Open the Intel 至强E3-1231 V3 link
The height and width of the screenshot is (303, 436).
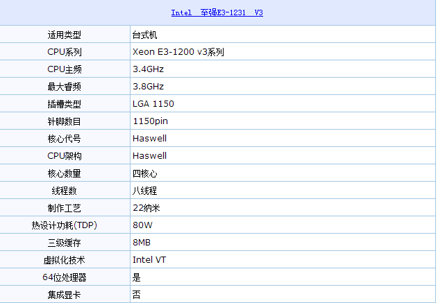(217, 12)
